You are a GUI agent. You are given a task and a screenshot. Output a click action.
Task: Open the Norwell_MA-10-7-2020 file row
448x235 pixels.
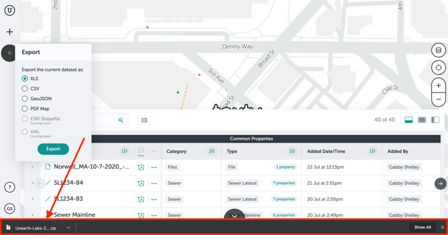(x=91, y=167)
